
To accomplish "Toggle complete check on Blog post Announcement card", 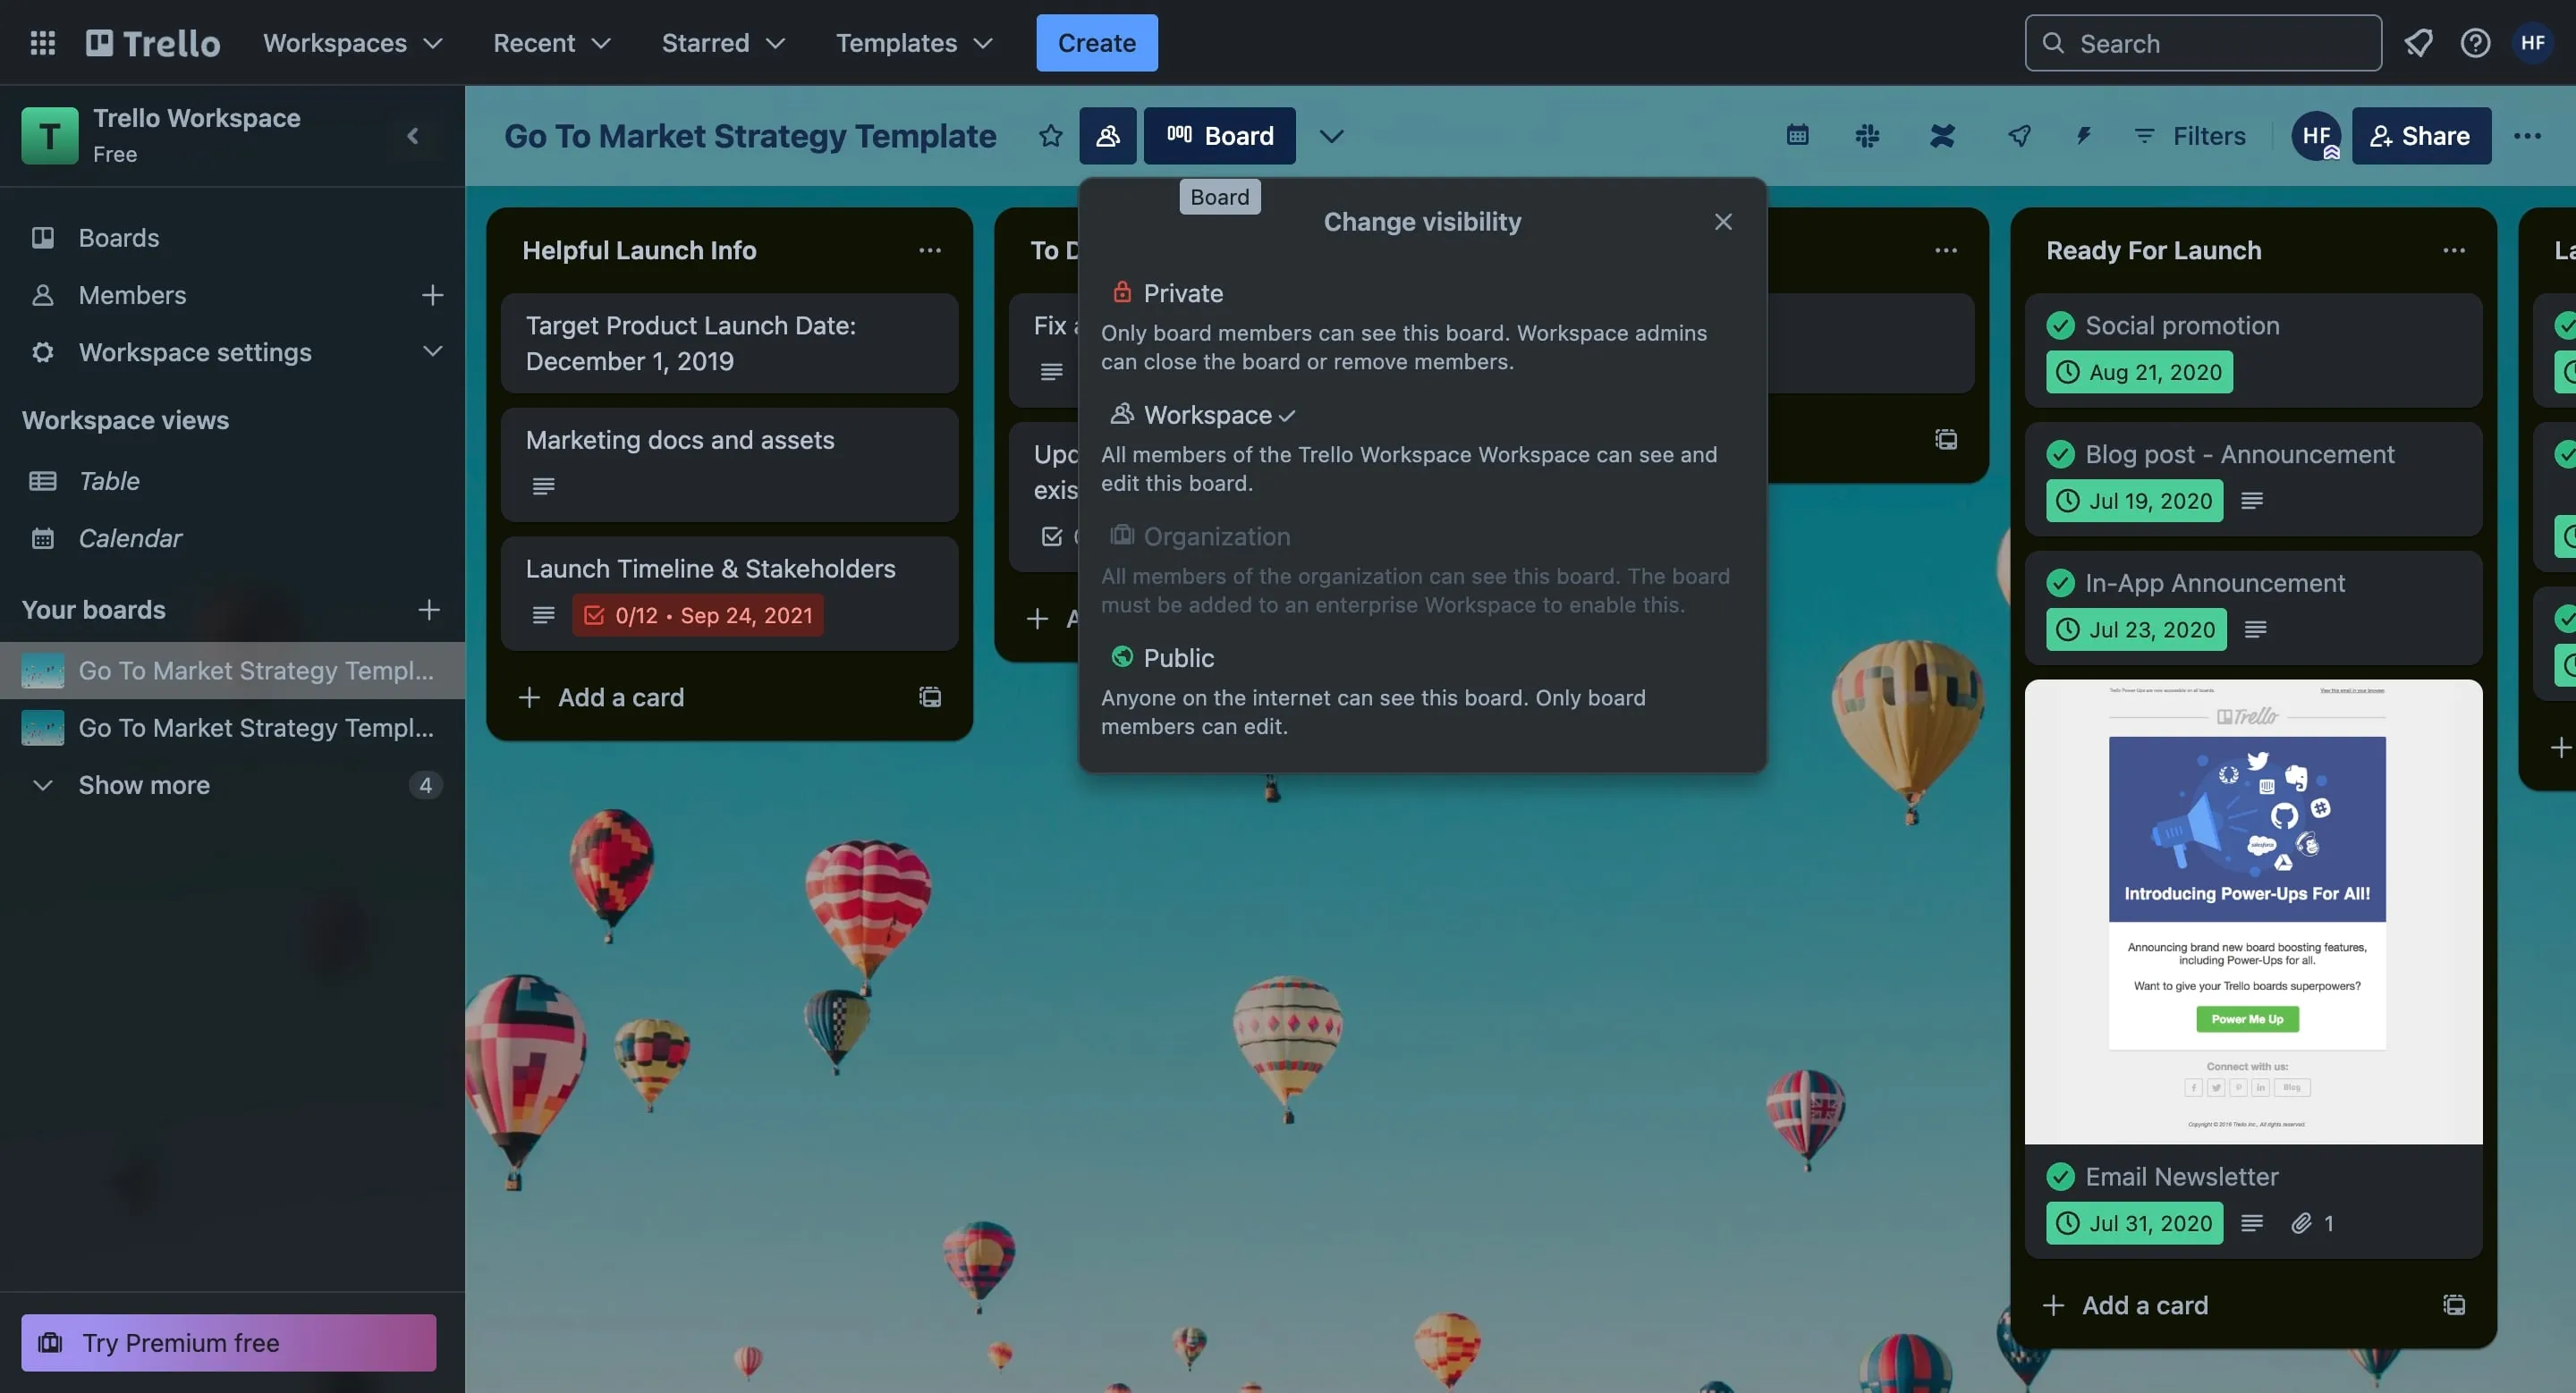I will coord(2060,455).
